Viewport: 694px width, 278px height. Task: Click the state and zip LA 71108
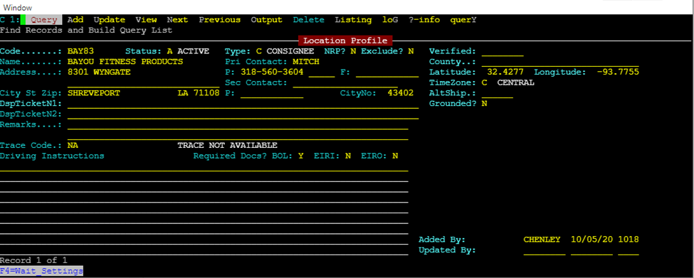199,93
